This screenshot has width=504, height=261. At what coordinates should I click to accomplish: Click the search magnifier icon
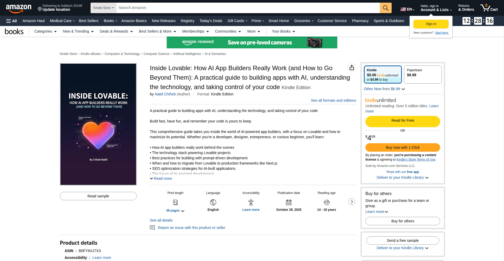(385, 8)
